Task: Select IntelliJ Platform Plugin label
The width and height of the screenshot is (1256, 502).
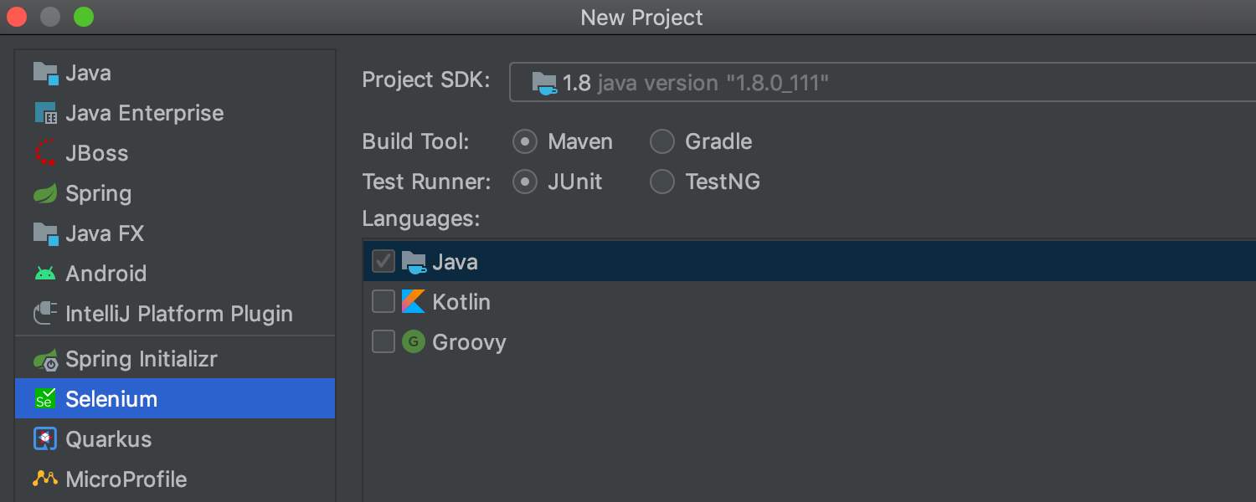Action: pos(179,314)
